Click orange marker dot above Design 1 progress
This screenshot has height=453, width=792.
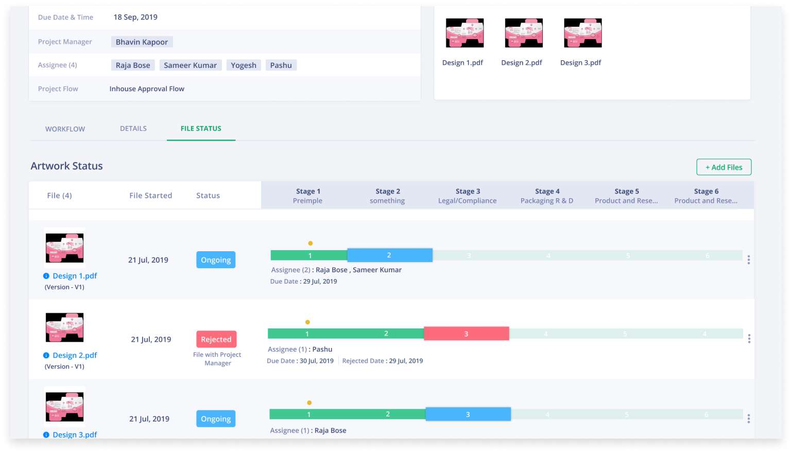point(310,243)
